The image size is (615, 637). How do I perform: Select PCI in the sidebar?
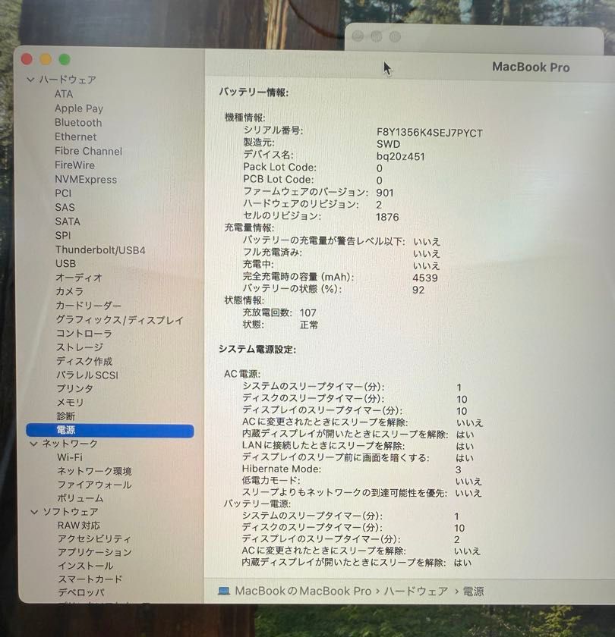pyautogui.click(x=63, y=193)
